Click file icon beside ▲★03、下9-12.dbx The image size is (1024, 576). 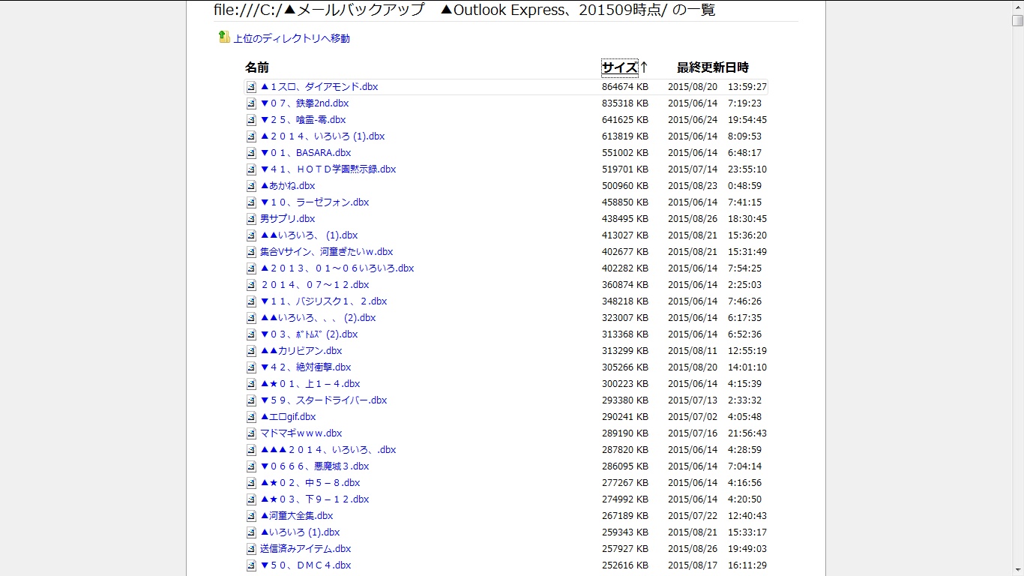(x=252, y=499)
